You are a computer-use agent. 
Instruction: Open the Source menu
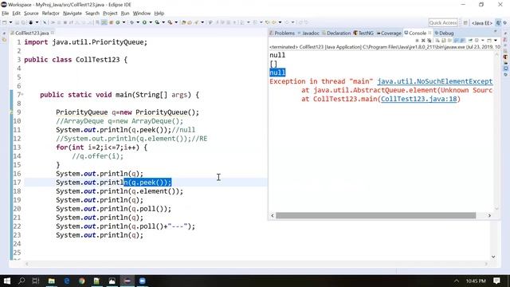click(x=31, y=14)
